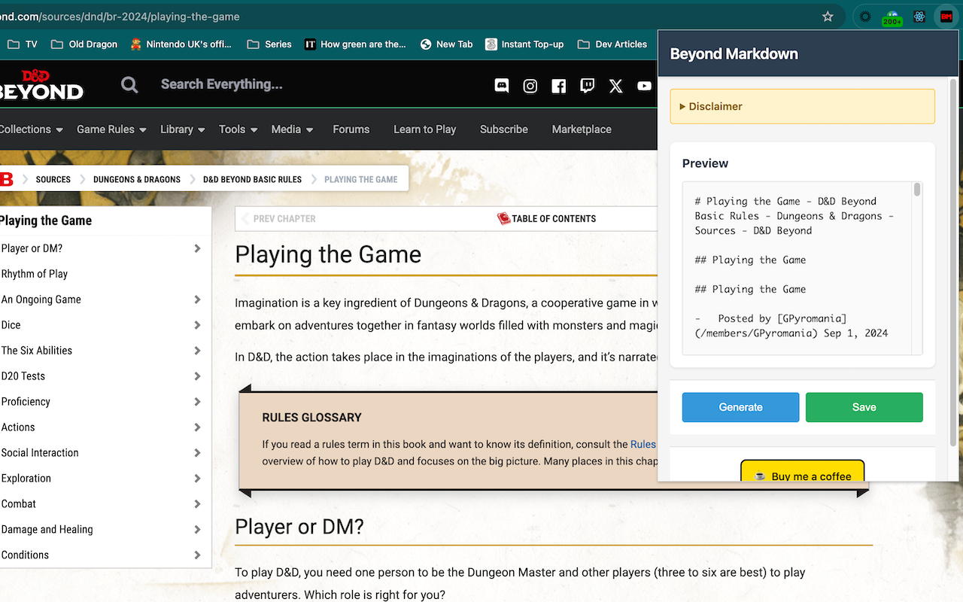Viewport: 963px width, 602px height.
Task: Open the Library dropdown menu
Action: (183, 129)
